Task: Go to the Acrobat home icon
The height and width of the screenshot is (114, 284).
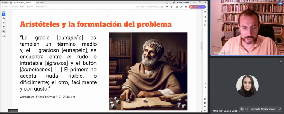Action: (11, 2)
